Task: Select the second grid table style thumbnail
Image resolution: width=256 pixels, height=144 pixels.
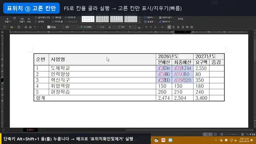Action: coord(102,19)
